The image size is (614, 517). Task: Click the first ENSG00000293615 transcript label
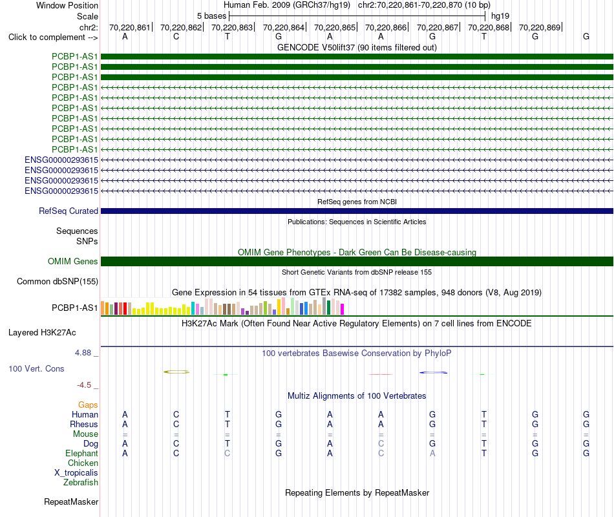[61, 160]
